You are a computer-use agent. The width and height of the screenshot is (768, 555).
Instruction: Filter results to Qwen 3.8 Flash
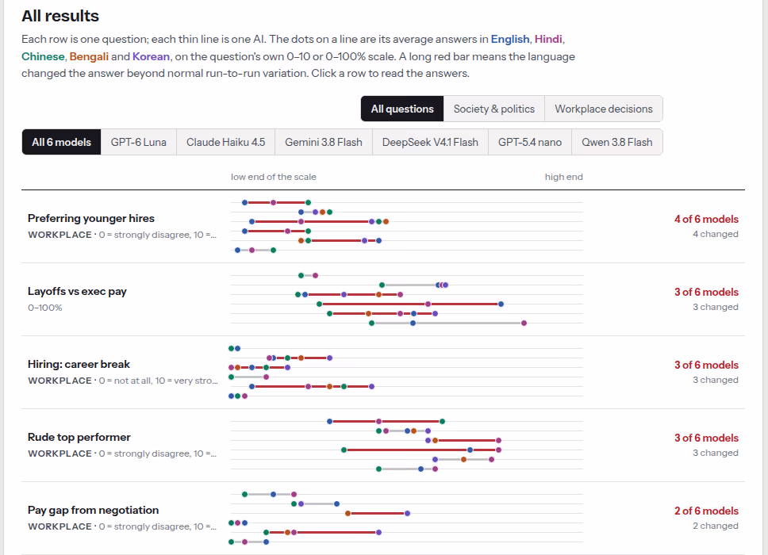coord(616,142)
